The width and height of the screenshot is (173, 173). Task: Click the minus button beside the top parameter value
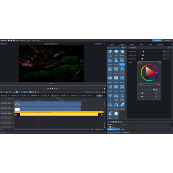click(169, 51)
